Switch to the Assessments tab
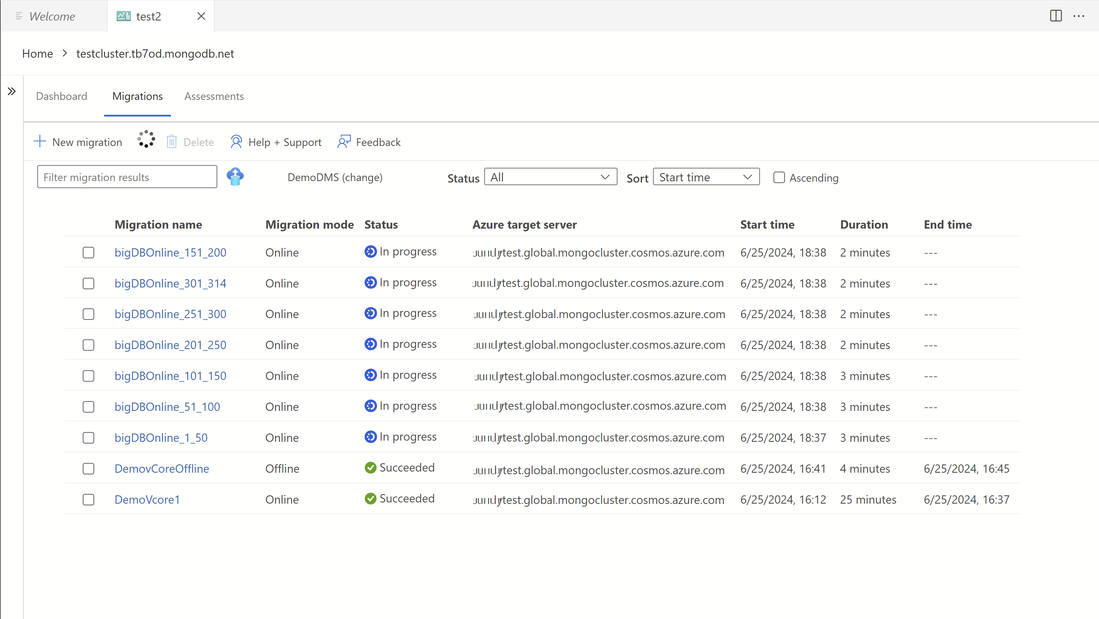The width and height of the screenshot is (1099, 619). tap(214, 96)
